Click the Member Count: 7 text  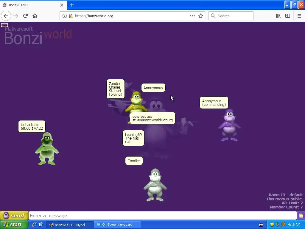pos(286,207)
